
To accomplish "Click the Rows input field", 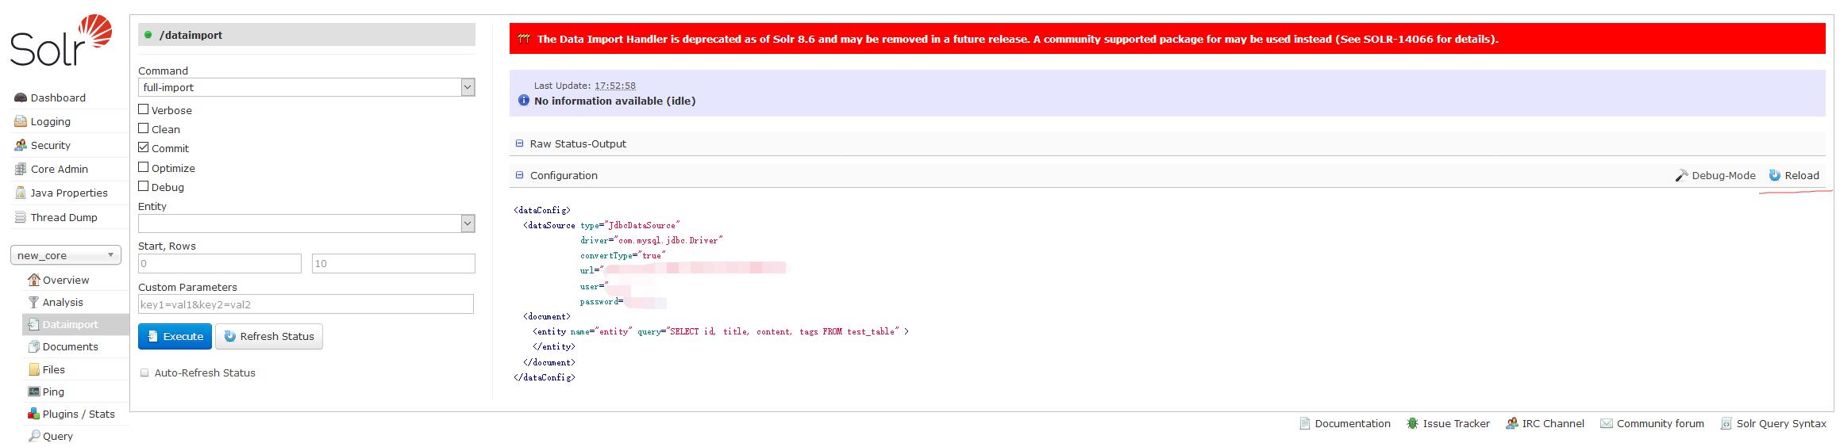I will click(x=394, y=263).
